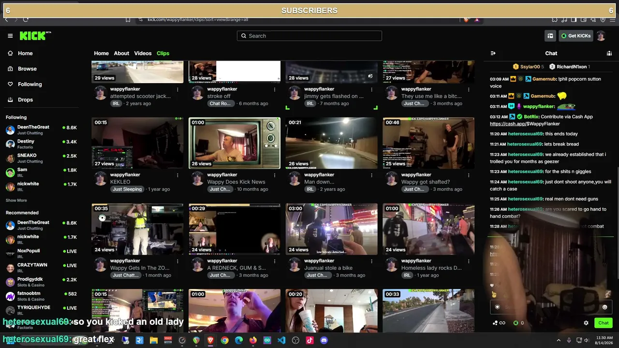
Task: Open options menu for Homeless lady rocks clip
Action: point(469,261)
